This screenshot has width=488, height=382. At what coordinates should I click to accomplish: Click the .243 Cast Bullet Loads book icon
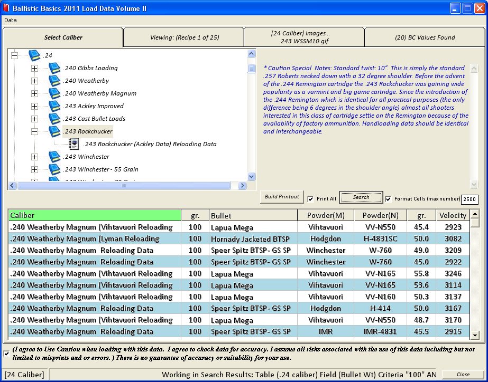[x=55, y=119]
